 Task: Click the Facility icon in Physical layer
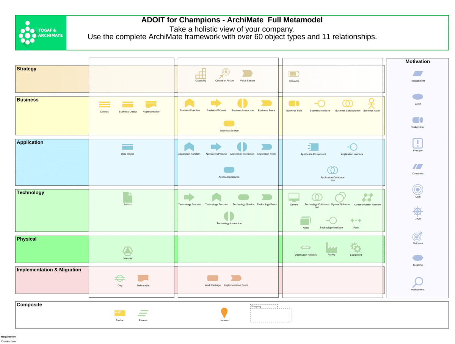click(331, 247)
